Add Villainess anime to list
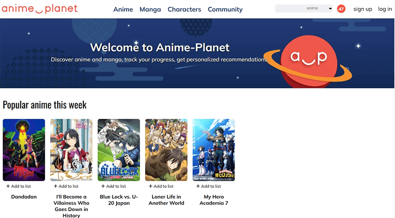 (66, 186)
